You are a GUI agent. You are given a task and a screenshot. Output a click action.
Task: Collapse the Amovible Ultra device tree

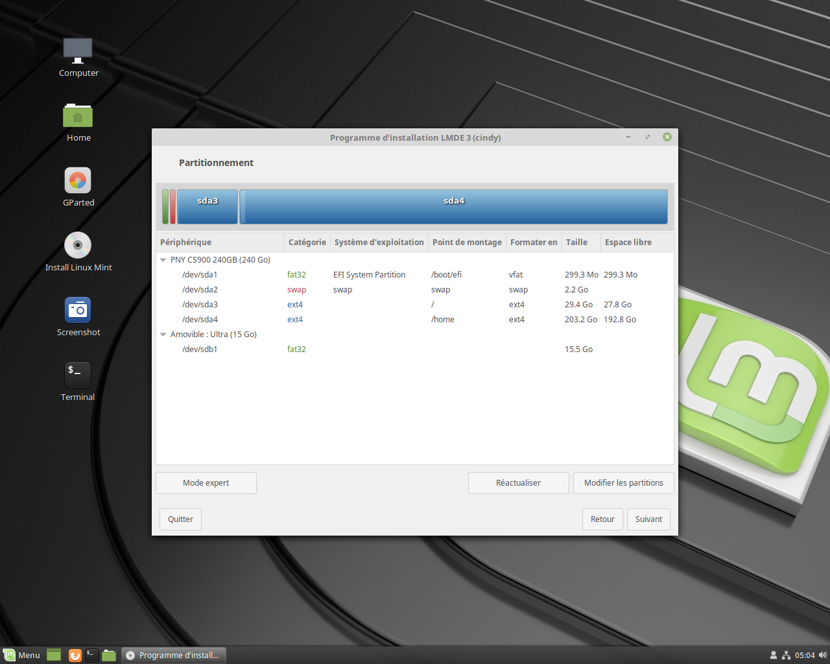click(x=163, y=335)
